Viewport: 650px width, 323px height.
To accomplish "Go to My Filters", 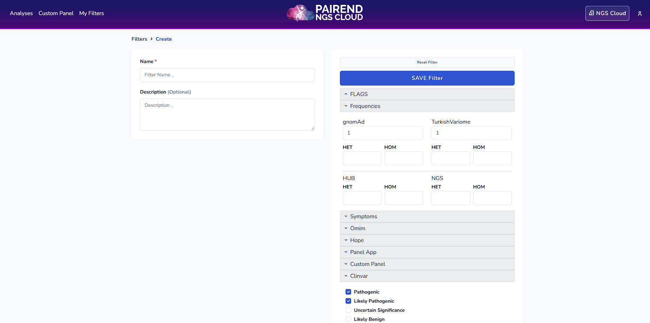I will point(92,13).
